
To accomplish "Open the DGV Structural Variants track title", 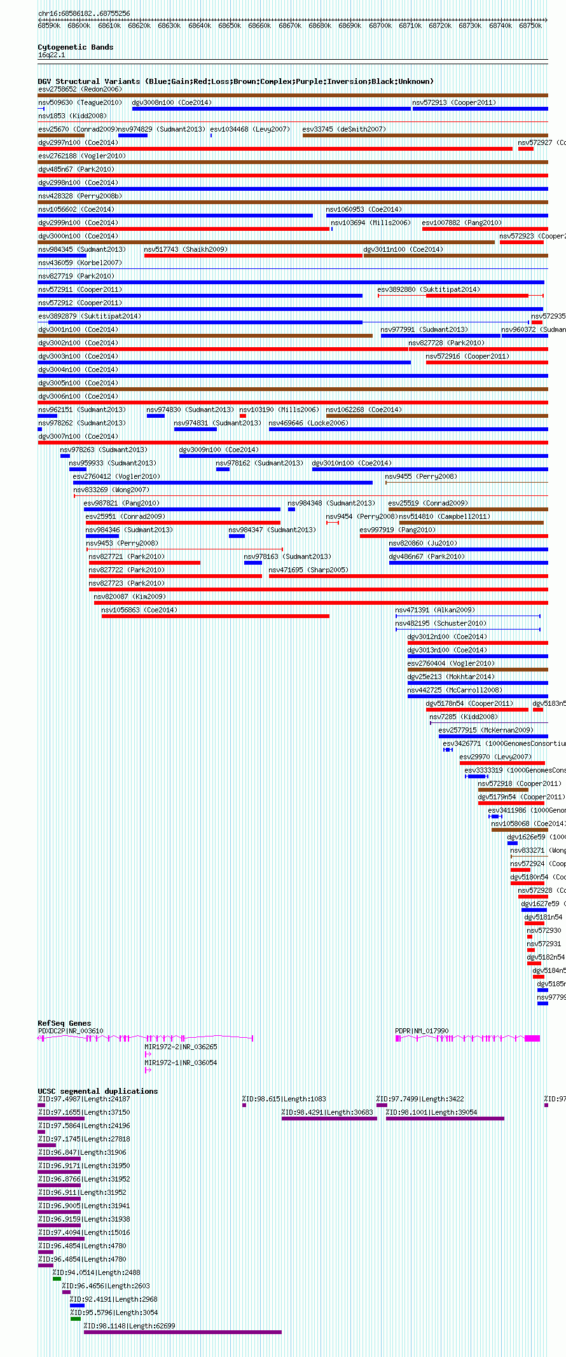I will coord(235,81).
